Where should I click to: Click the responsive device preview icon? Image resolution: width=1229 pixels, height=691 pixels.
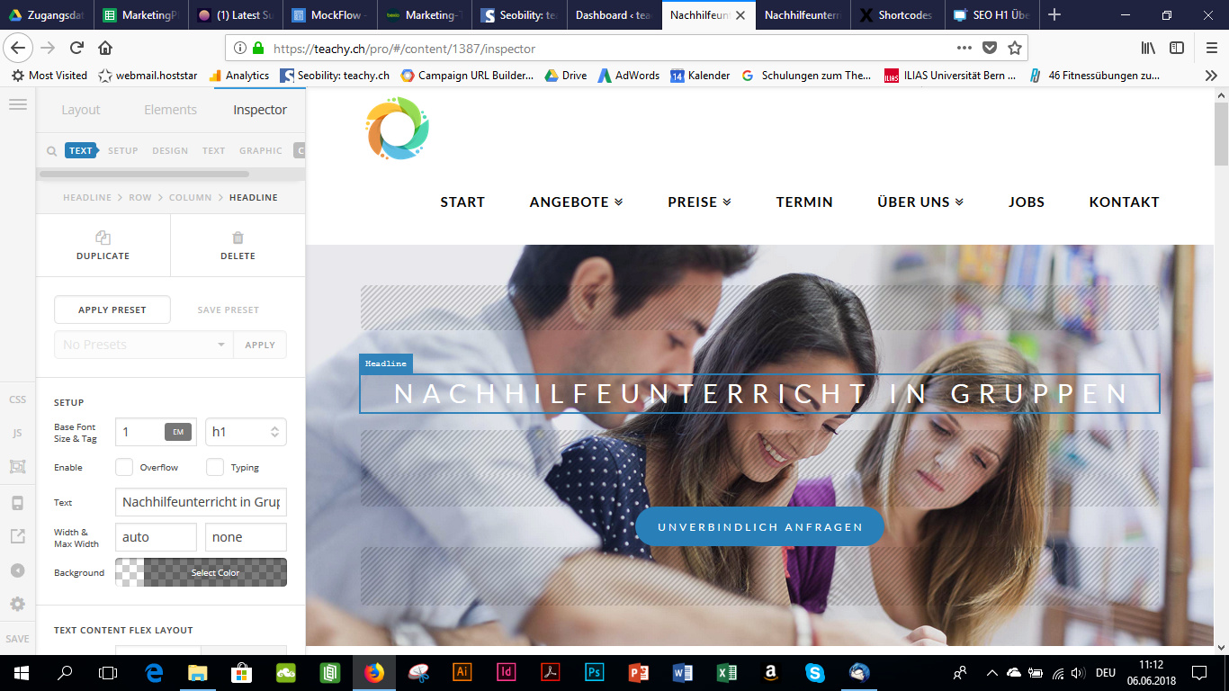(x=17, y=502)
